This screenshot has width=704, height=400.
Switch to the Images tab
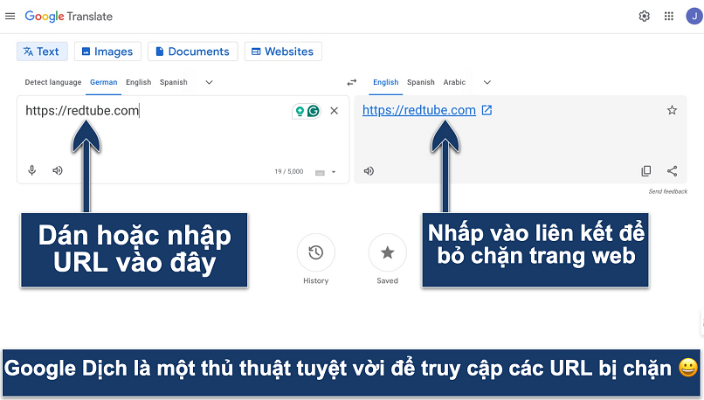point(107,52)
